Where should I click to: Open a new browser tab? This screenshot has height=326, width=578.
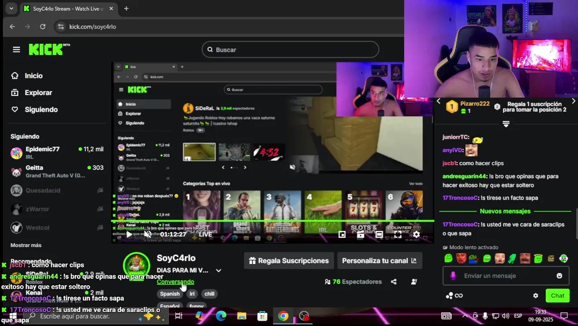[126, 9]
